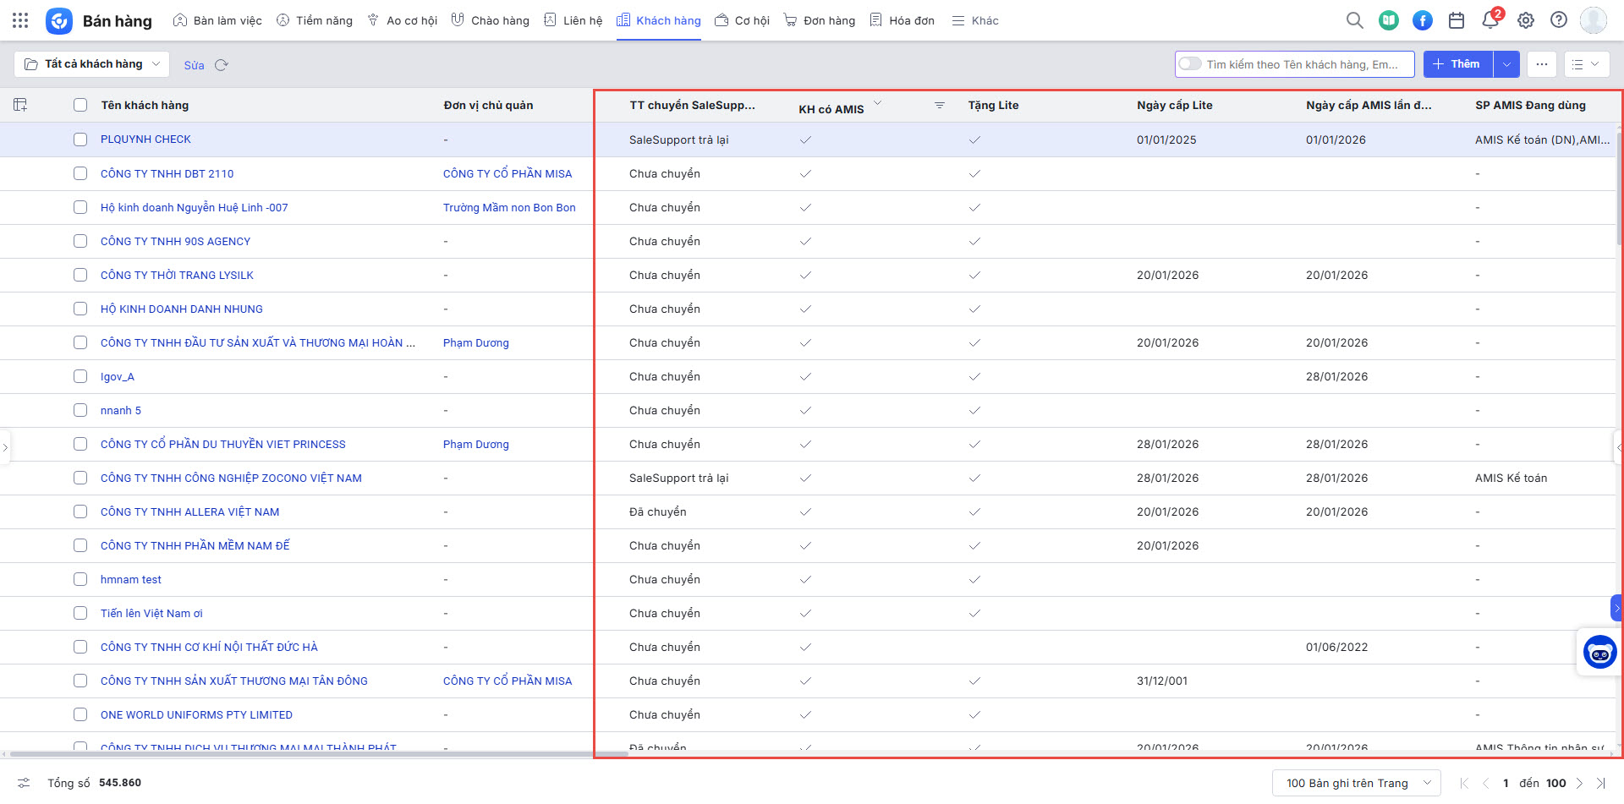Open the calendar icon in top bar

coord(1457,20)
